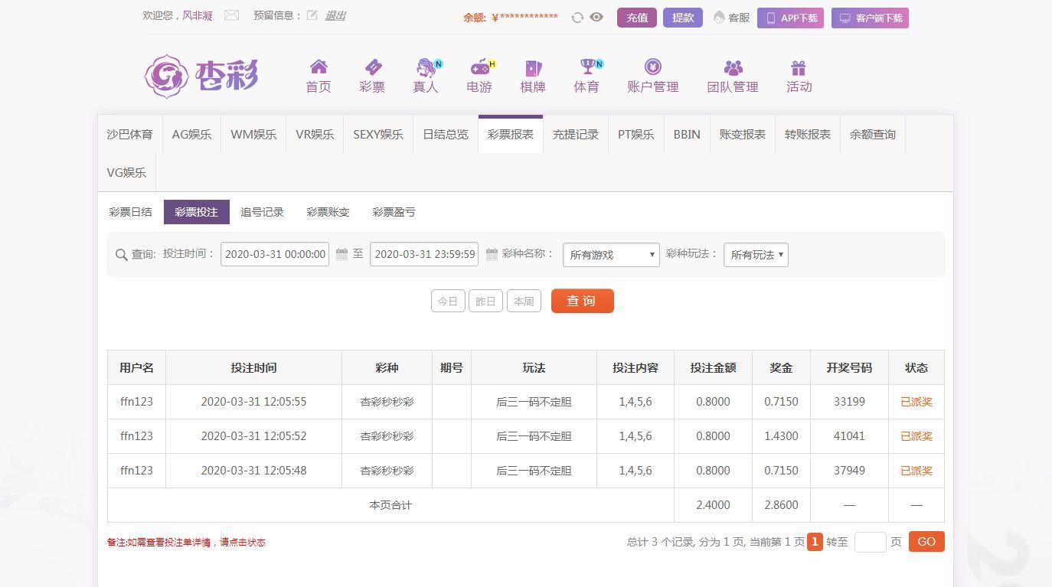This screenshot has height=587, width=1052.
Task: Refresh the account balance
Action: 577,18
